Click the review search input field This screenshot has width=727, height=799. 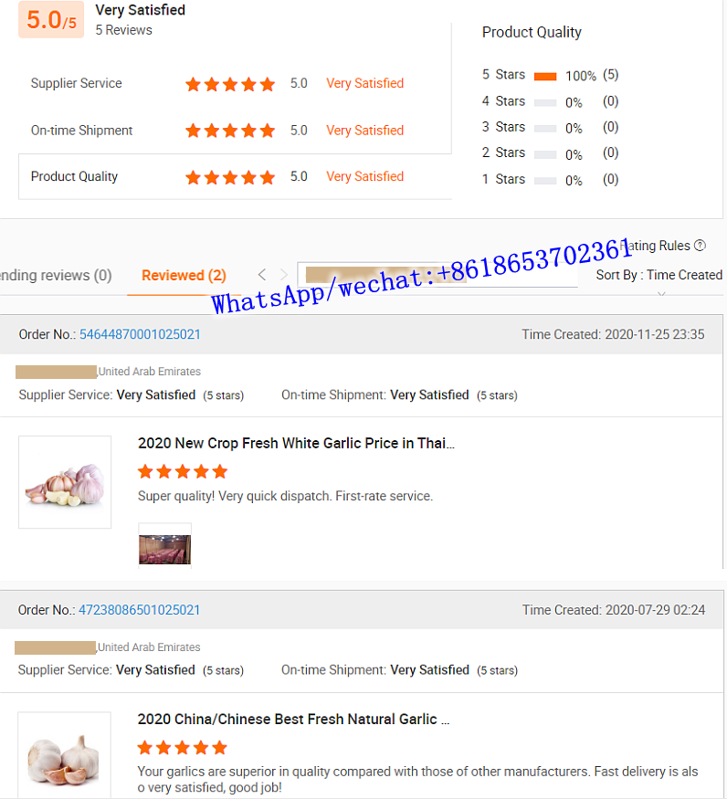[437, 275]
